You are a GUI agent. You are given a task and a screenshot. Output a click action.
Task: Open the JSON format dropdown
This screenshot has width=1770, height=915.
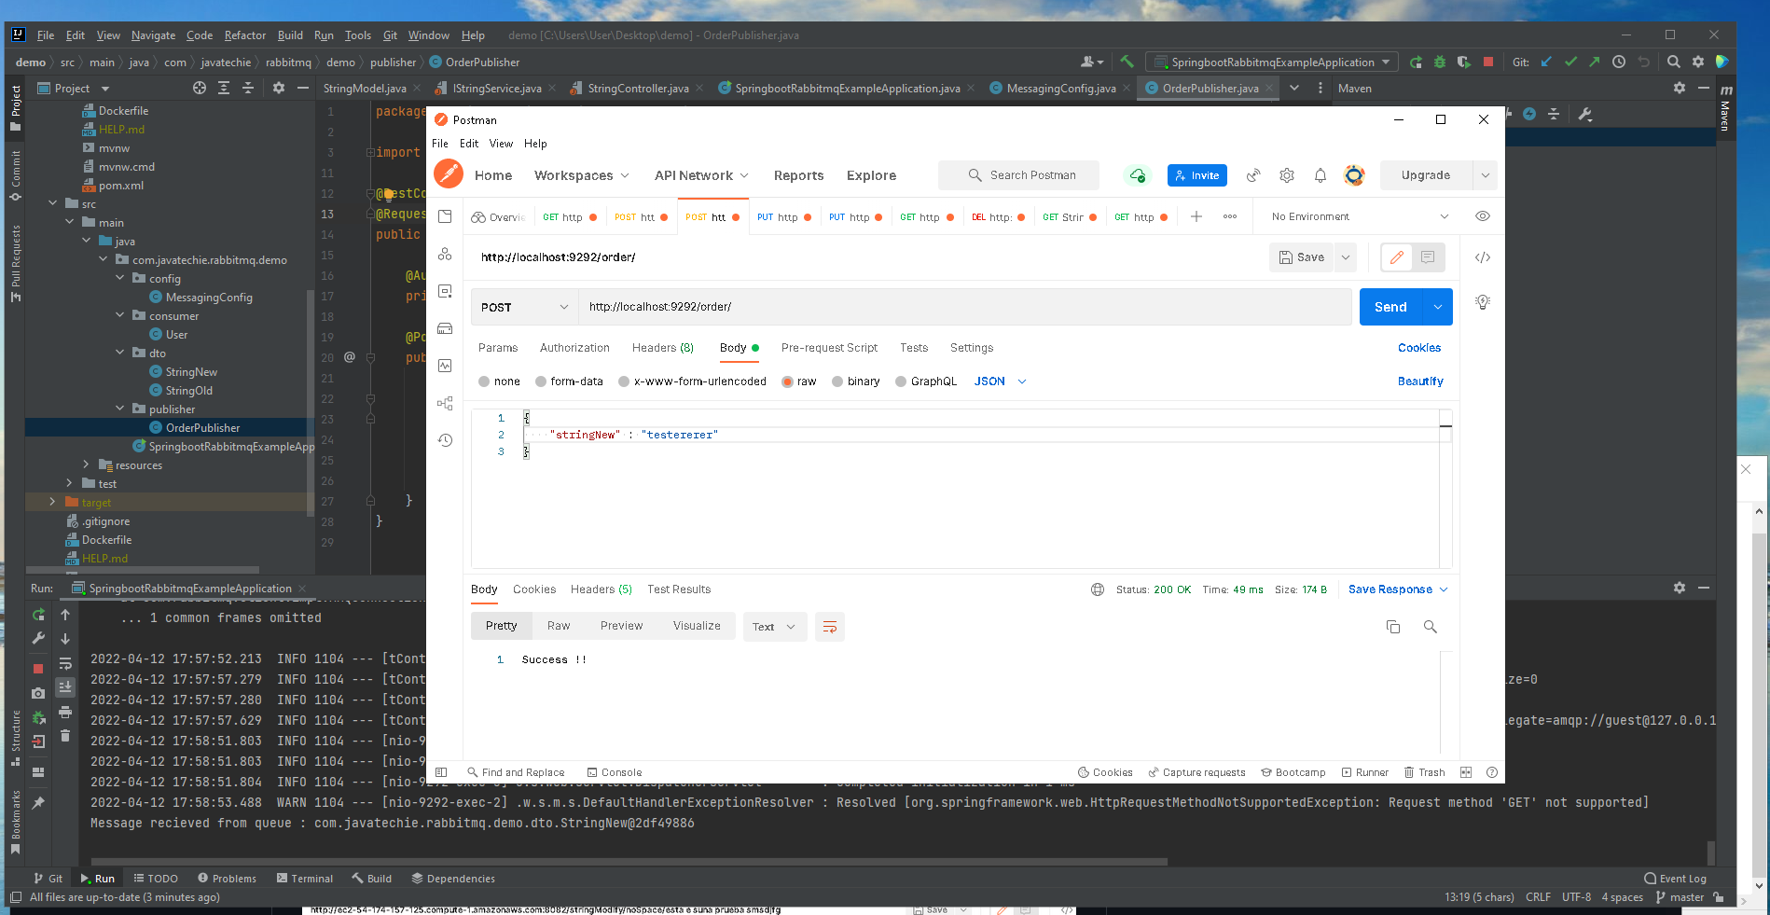click(998, 381)
